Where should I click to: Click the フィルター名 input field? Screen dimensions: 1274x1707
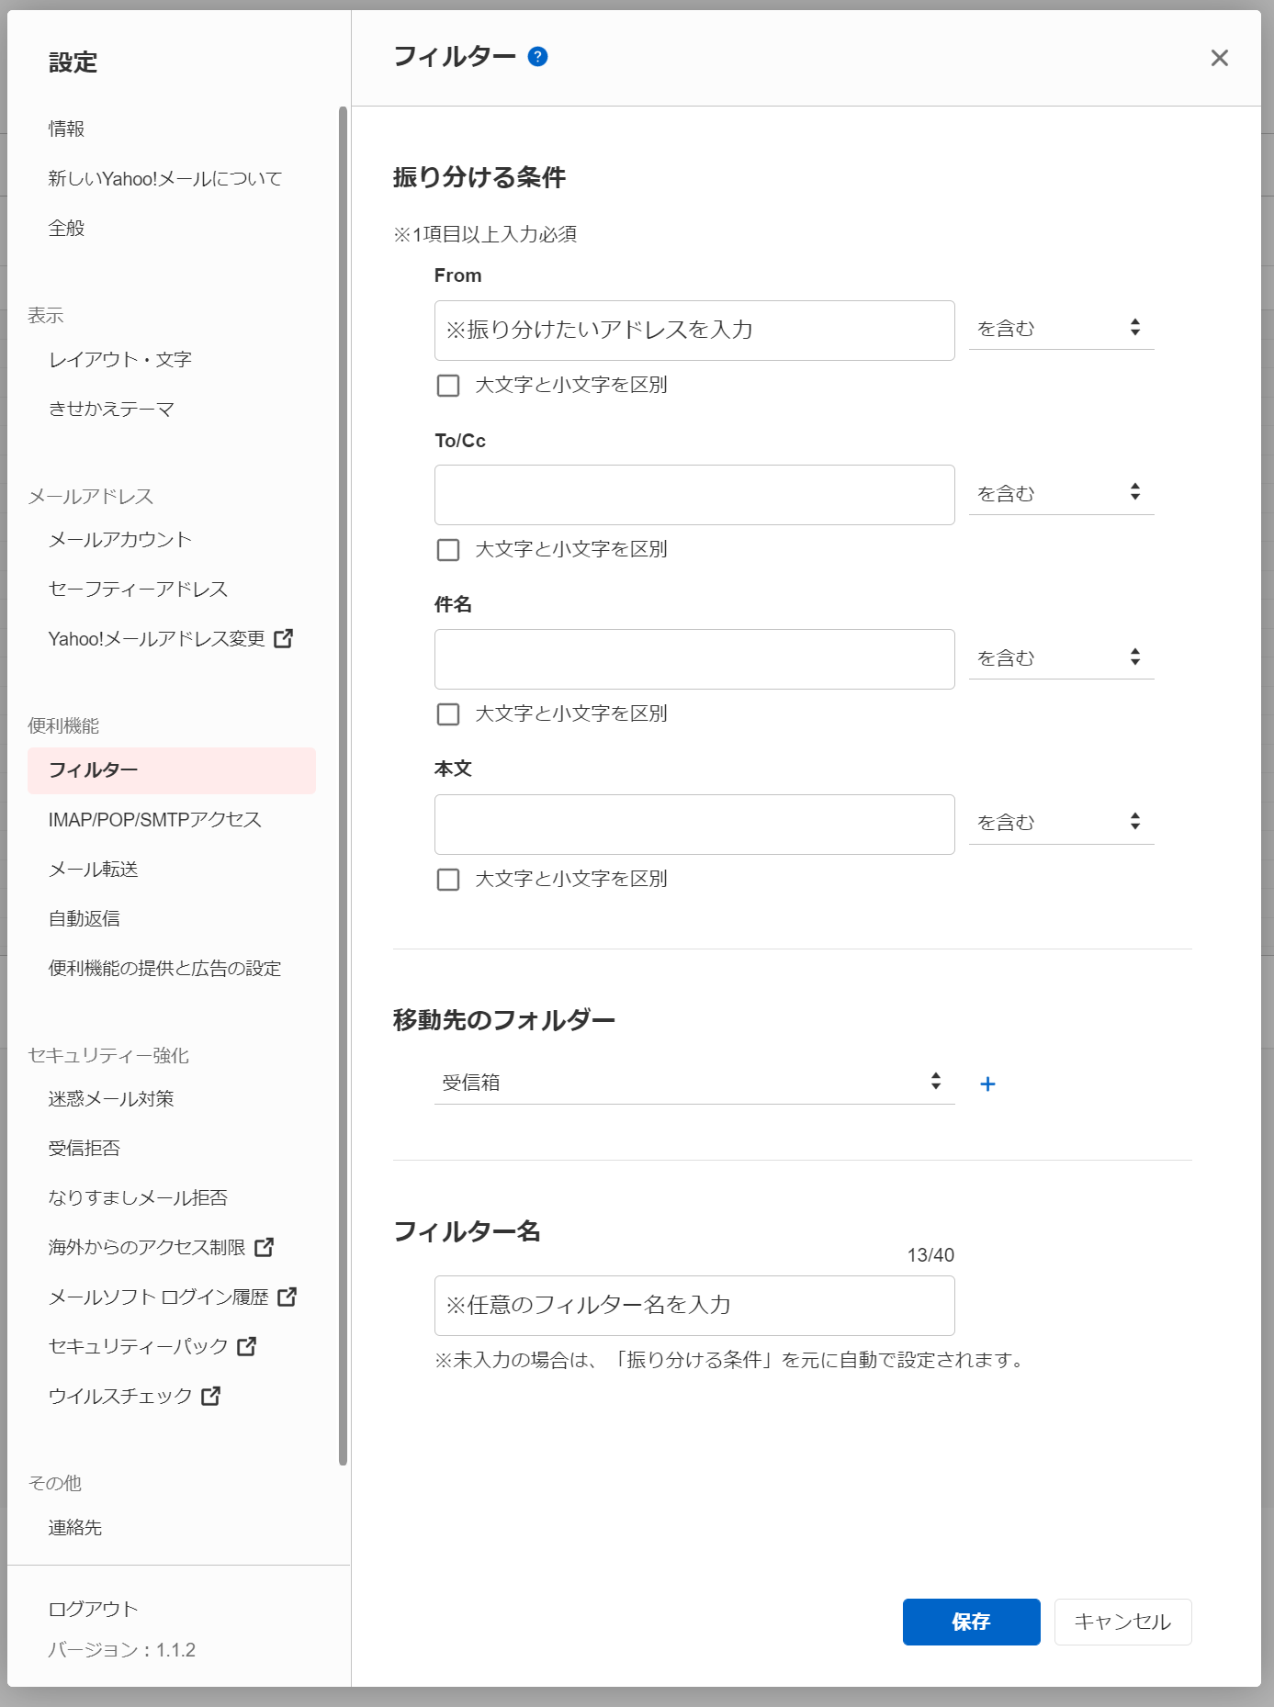click(694, 1306)
